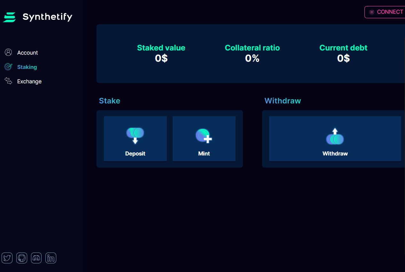Click the Account person icon in sidebar
This screenshot has height=272, width=405.
pos(8,52)
